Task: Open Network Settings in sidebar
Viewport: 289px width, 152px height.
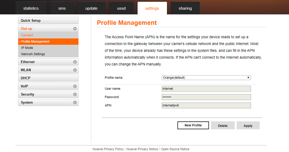Action: (x=33, y=54)
